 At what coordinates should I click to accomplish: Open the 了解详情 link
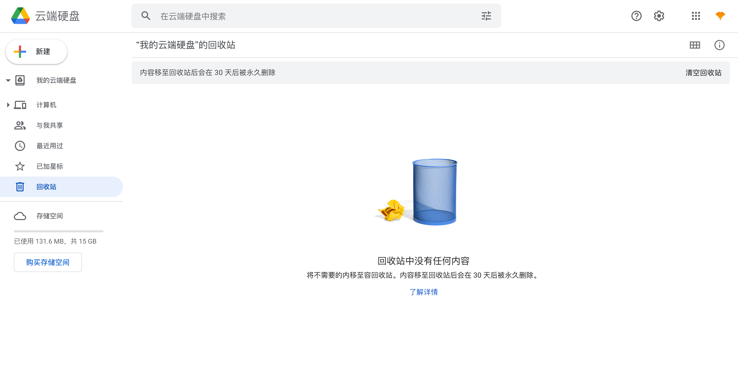pyautogui.click(x=423, y=292)
